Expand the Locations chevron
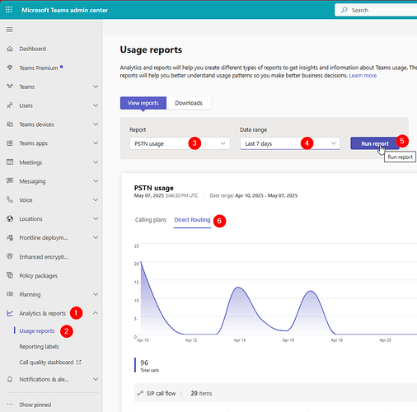 tap(96, 218)
